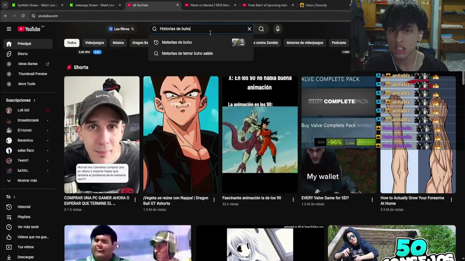The image size is (465, 261).
Task: Open El Hornet channel subscription
Action: point(28,130)
